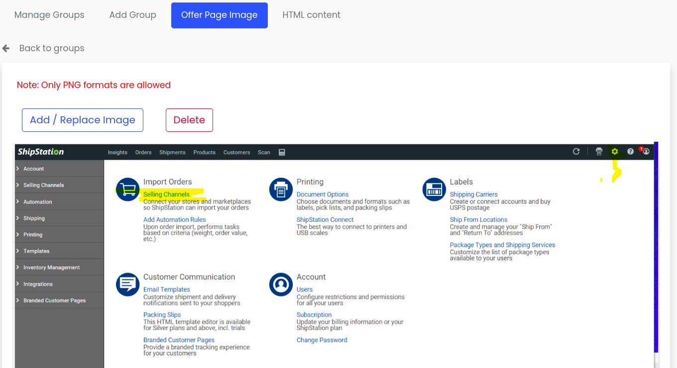Open the user account icon with notification badge
677x368 pixels.
[x=645, y=152]
